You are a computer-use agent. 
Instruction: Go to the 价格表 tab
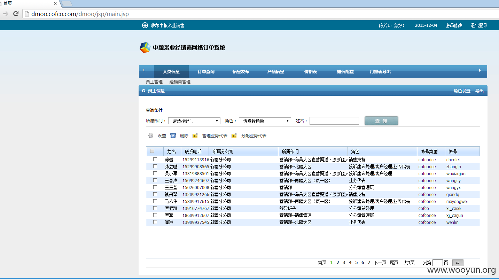point(311,72)
